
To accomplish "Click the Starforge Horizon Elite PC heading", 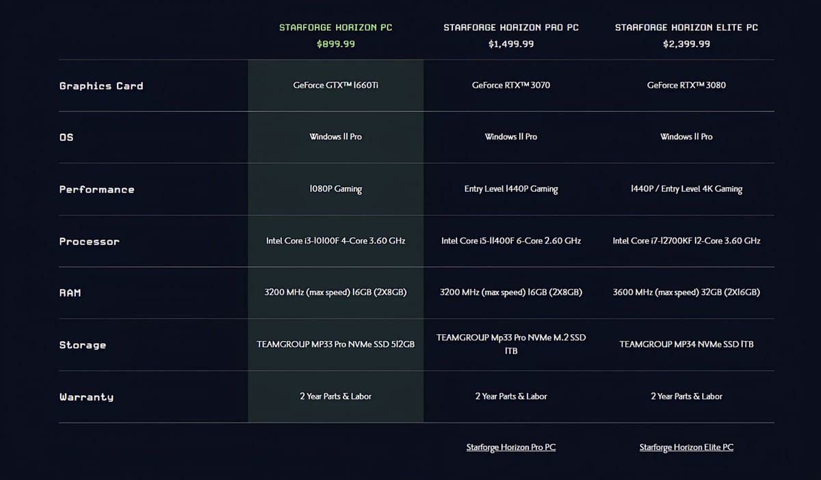I will [686, 27].
